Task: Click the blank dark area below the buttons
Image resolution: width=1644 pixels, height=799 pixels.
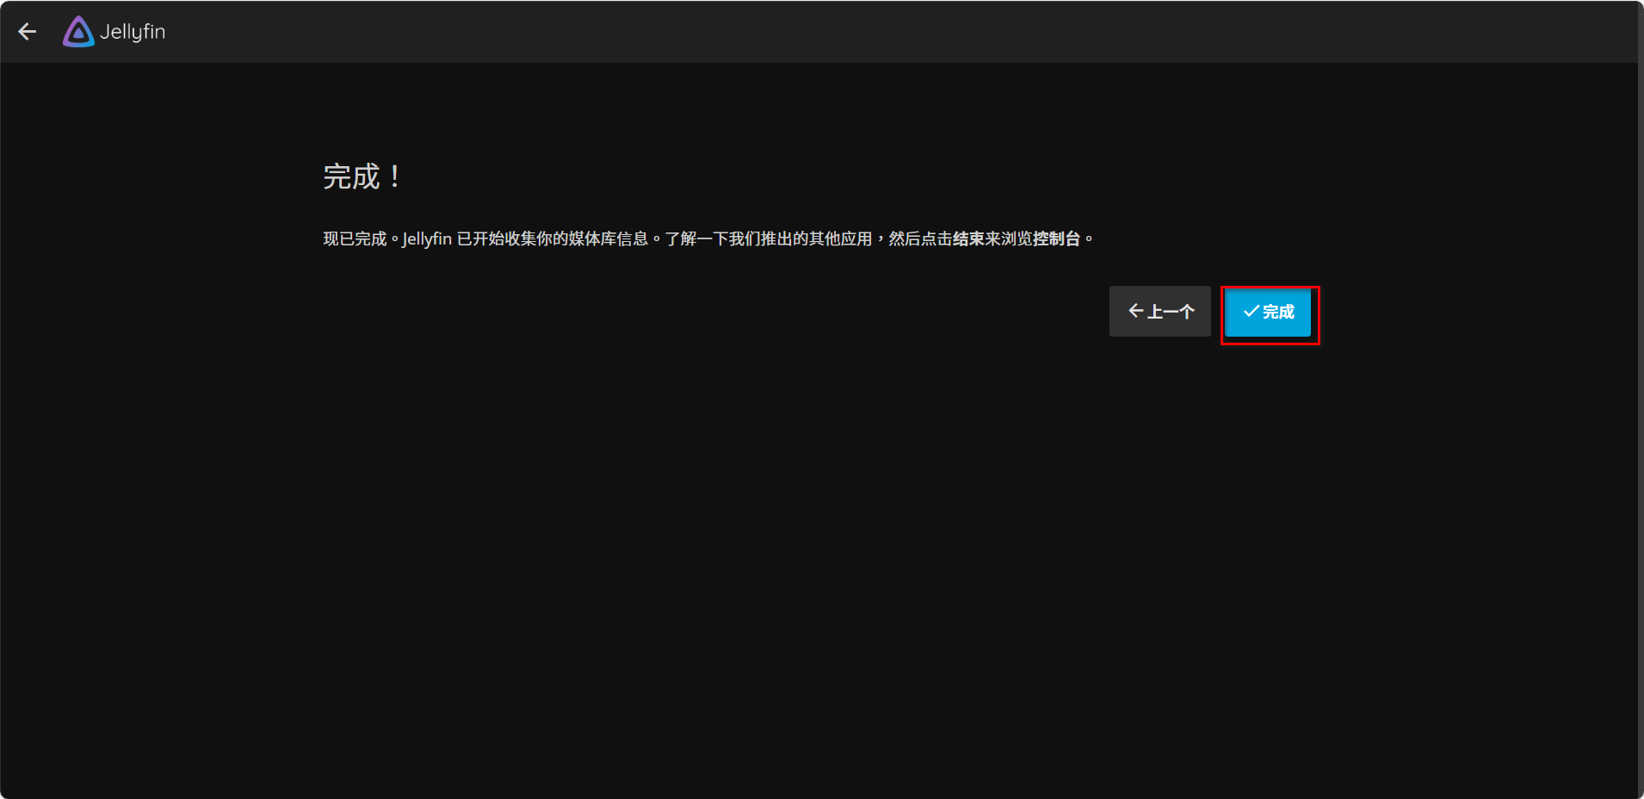Action: point(818,560)
